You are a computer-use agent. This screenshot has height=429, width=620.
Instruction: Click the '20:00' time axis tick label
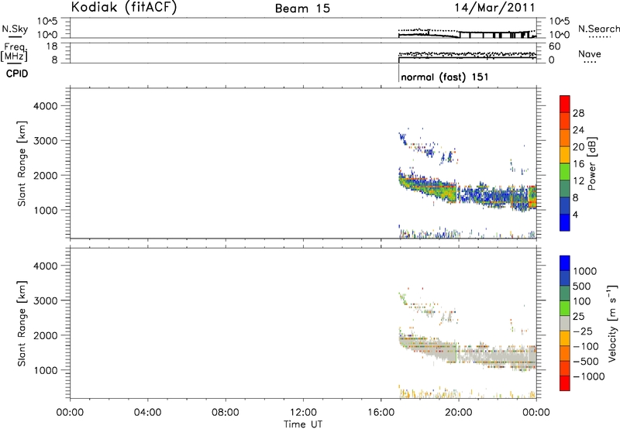[x=459, y=413]
